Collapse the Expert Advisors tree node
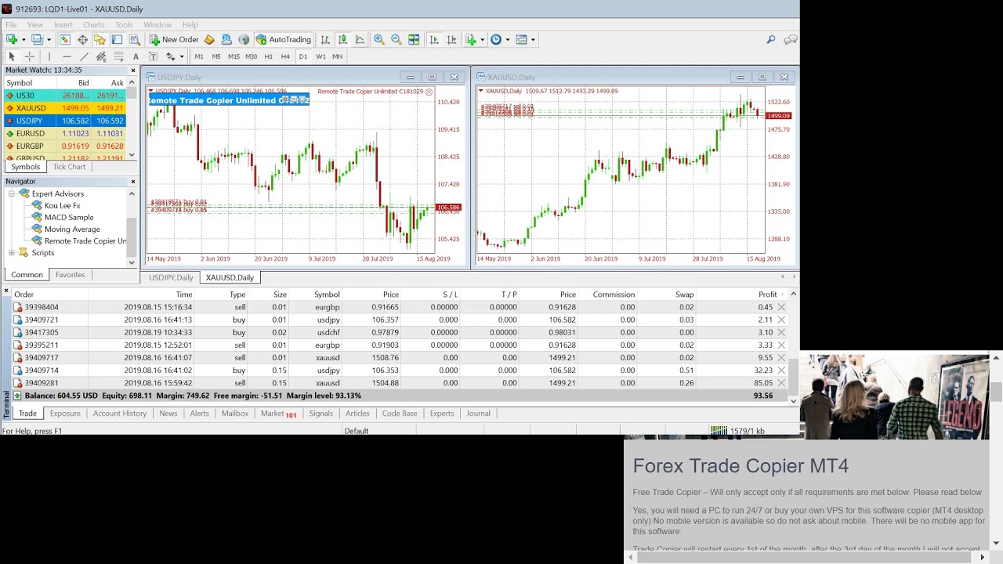Viewport: 1003px width, 564px height. coord(12,193)
